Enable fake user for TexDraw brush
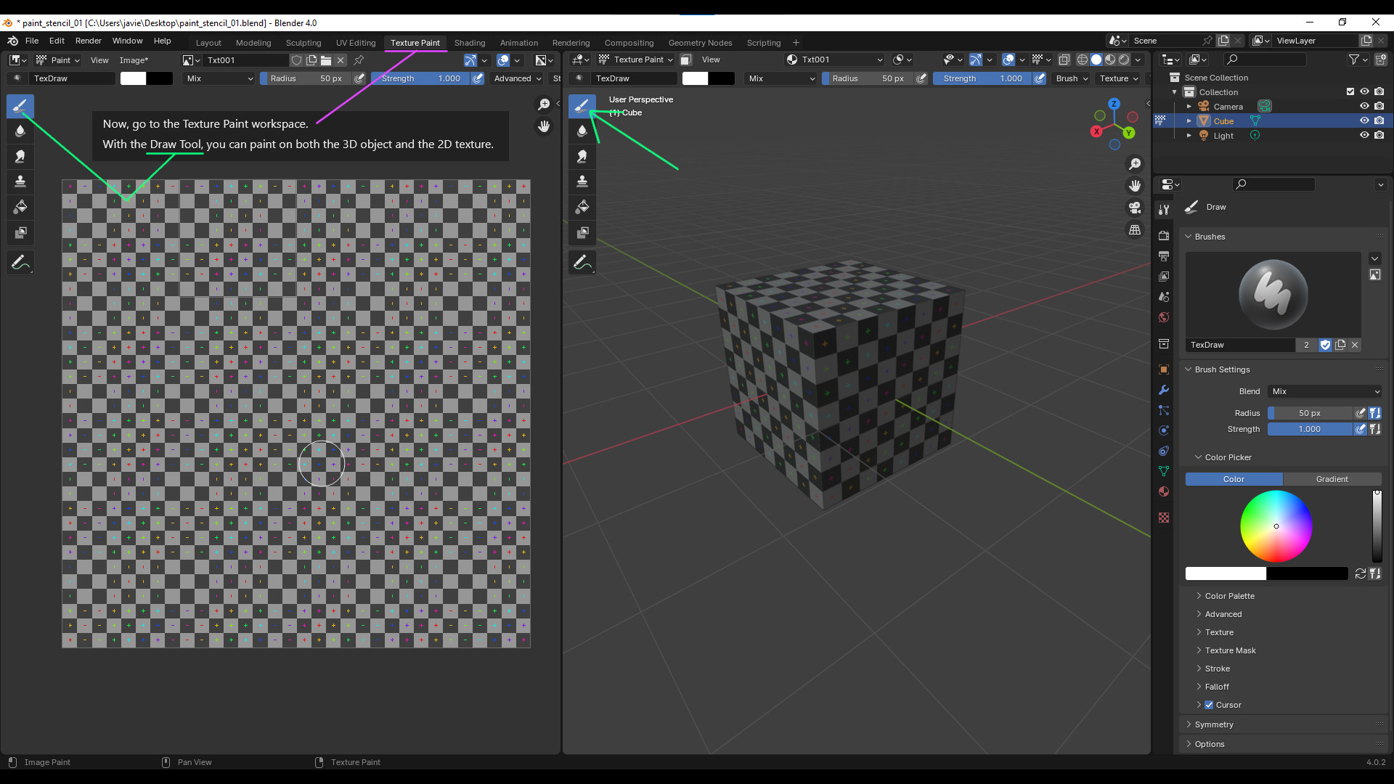The height and width of the screenshot is (784, 1394). coord(1325,345)
